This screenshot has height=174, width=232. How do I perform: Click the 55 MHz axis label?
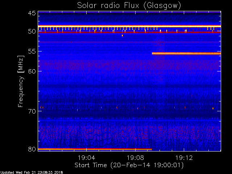click(x=32, y=51)
